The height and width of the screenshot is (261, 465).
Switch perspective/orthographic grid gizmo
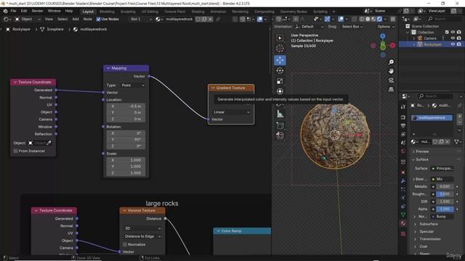[x=391, y=89]
